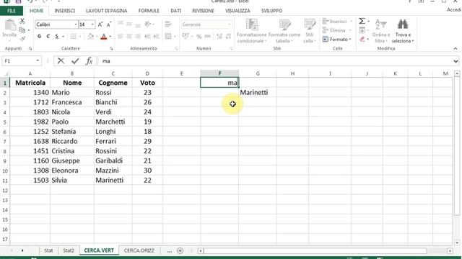Switch to the INSERISCI ribbon tab
This screenshot has width=462, height=259.
point(64,11)
